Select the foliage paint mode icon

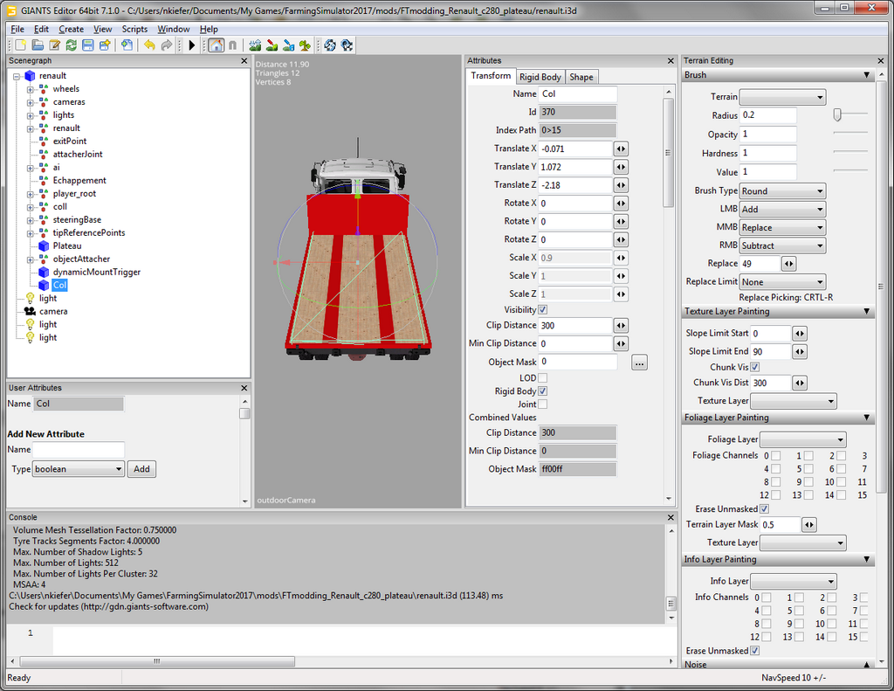click(306, 45)
